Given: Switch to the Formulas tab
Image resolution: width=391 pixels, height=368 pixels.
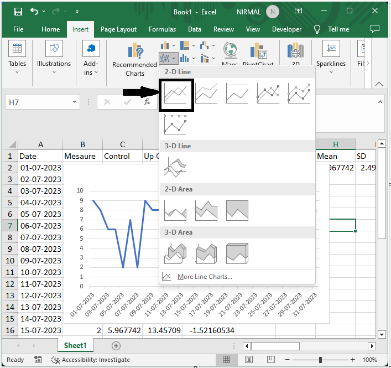Looking at the screenshot, I should [x=163, y=29].
